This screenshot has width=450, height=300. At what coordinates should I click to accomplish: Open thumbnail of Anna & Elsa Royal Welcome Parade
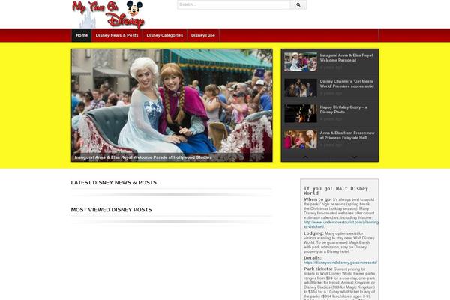(301, 61)
